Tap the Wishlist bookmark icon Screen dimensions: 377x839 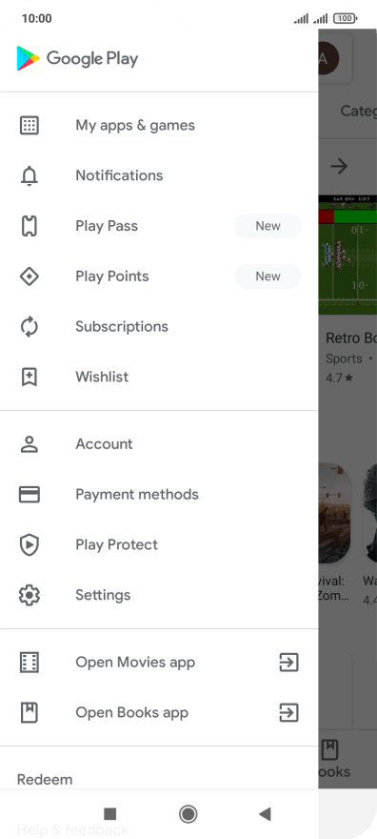(30, 377)
